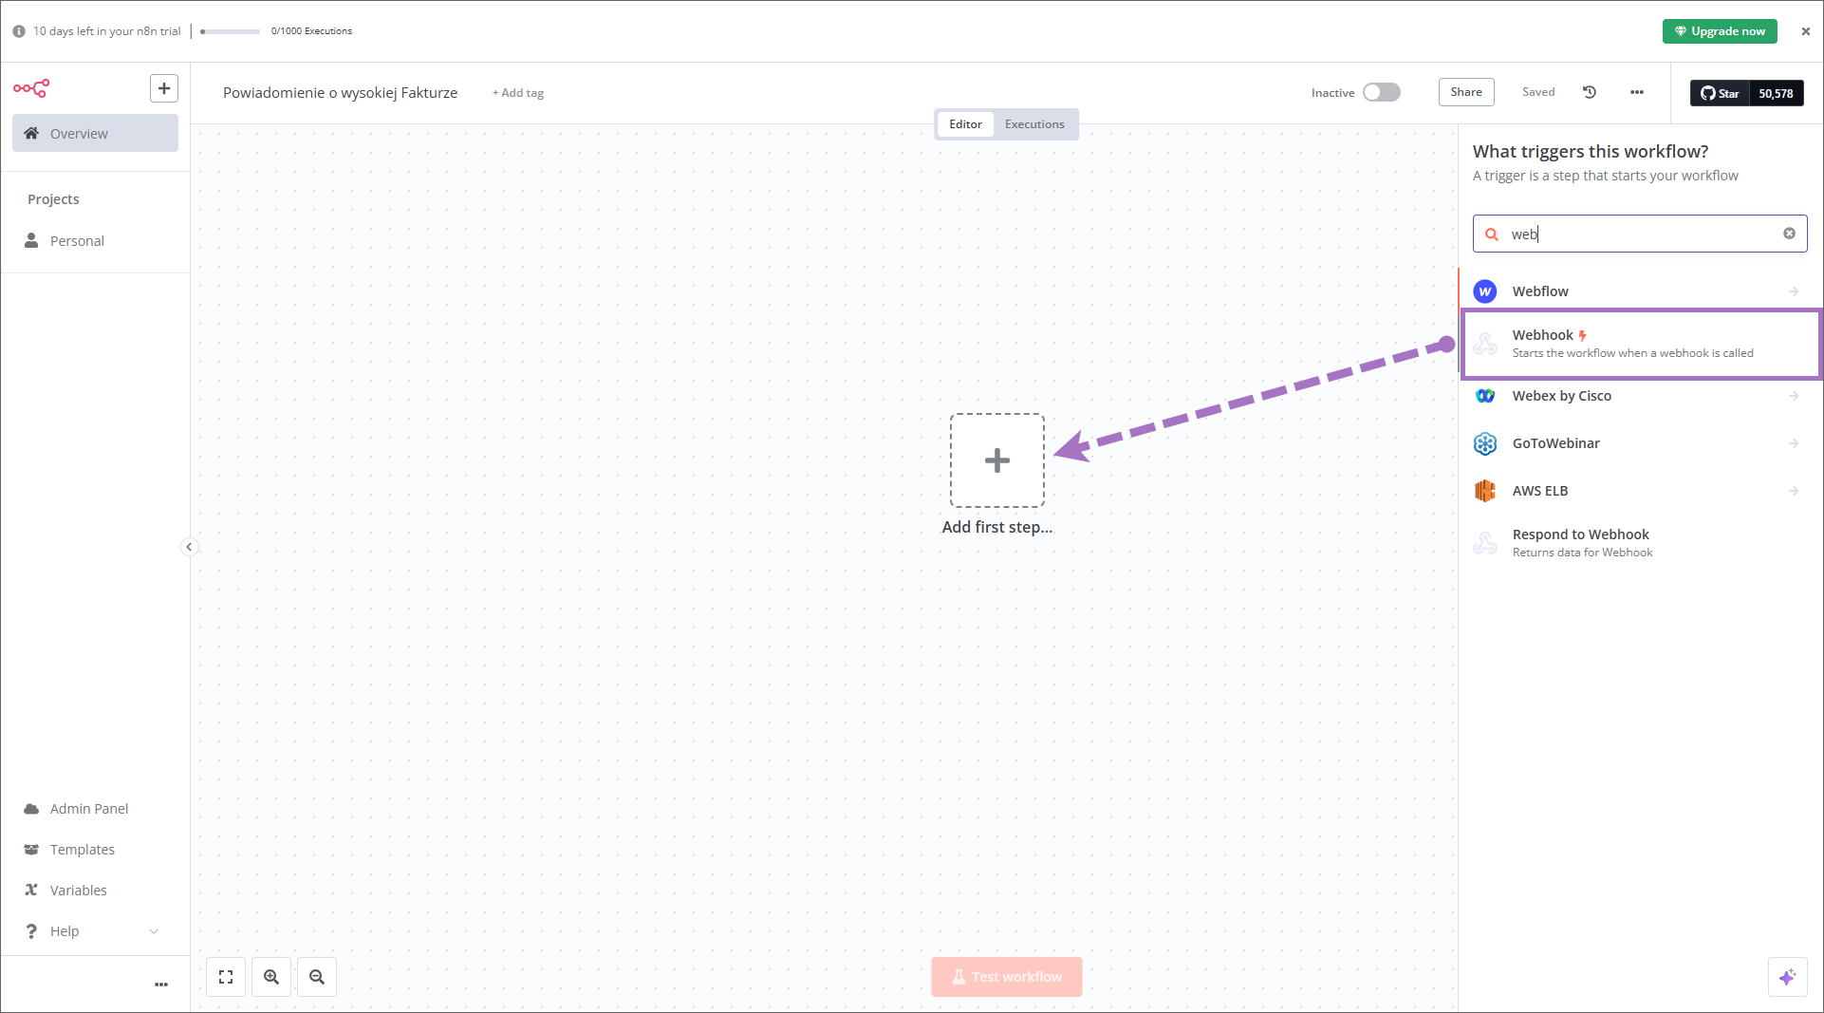1824x1013 pixels.
Task: Clear the node search field
Action: (x=1789, y=234)
